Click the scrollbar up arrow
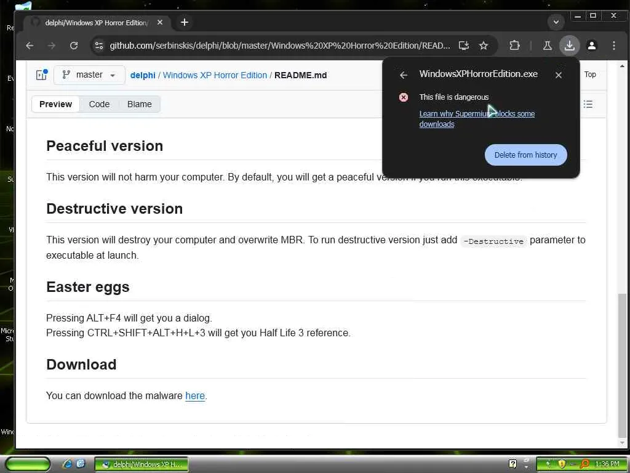 [x=622, y=66]
